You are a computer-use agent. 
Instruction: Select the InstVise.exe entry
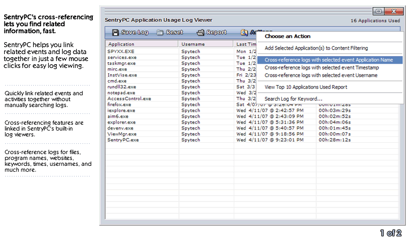pos(122,75)
